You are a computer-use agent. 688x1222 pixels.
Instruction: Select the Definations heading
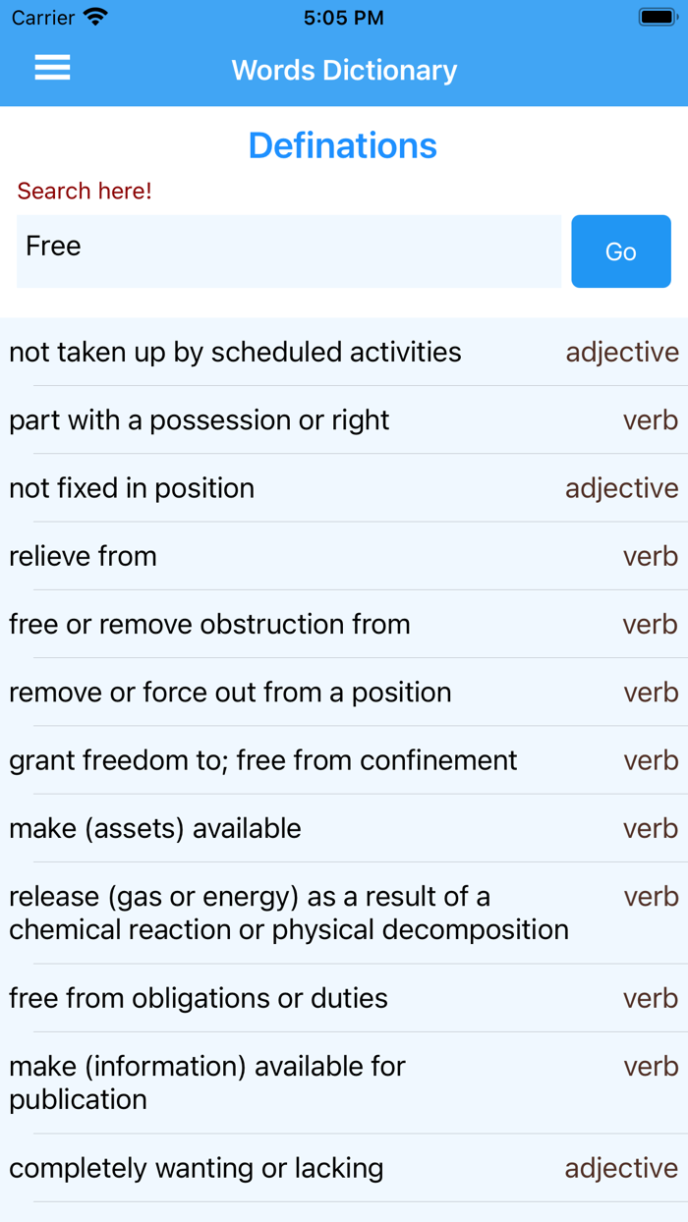(343, 145)
